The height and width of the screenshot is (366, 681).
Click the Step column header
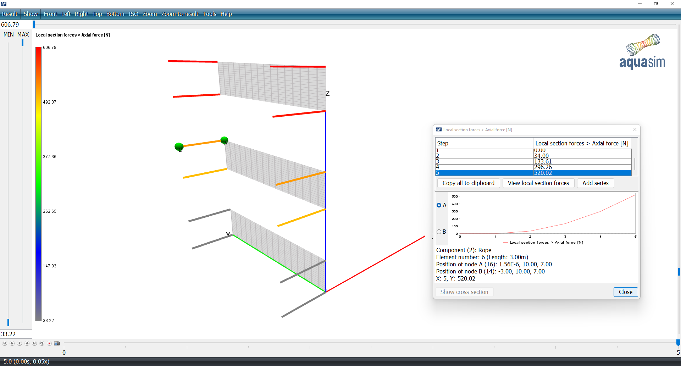point(484,143)
